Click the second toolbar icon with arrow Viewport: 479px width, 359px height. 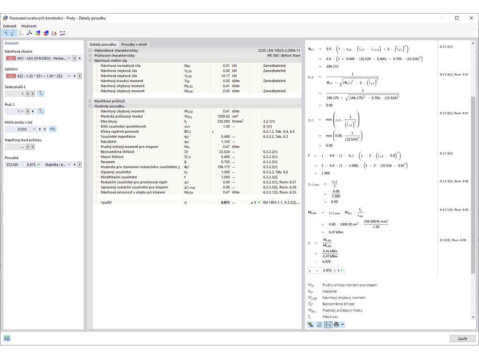[13, 33]
